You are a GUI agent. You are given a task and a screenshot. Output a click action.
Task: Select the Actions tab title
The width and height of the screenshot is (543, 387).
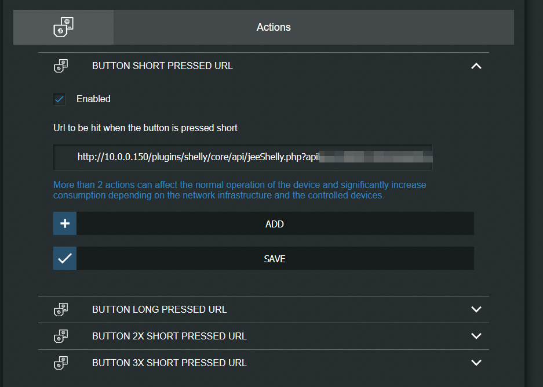[274, 27]
